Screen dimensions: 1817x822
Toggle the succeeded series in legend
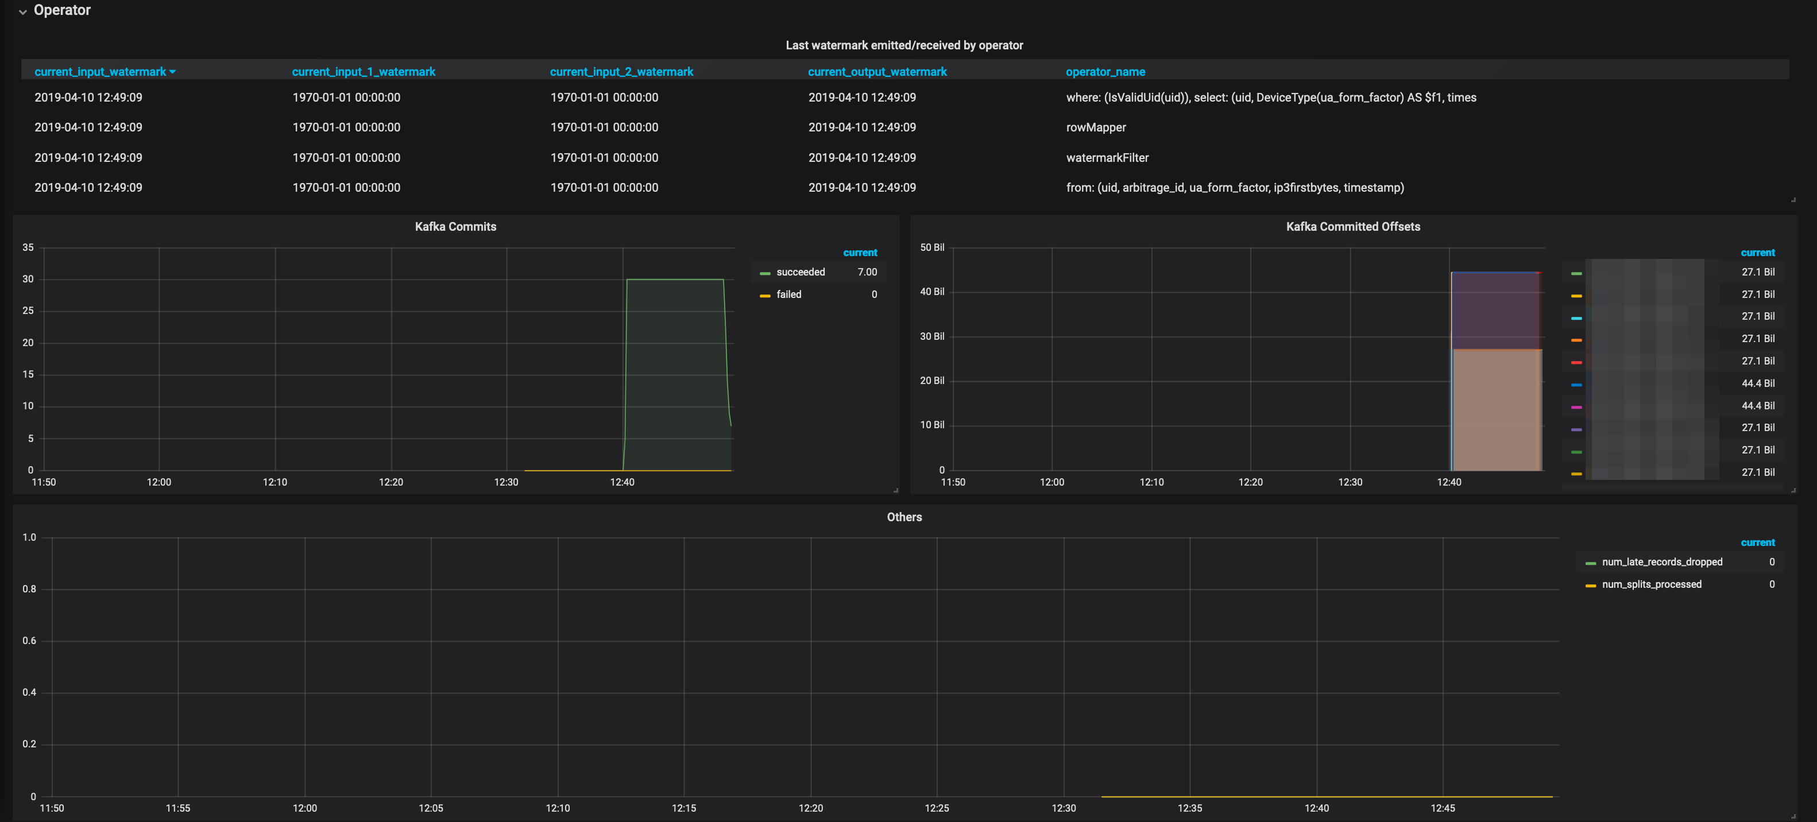[800, 272]
